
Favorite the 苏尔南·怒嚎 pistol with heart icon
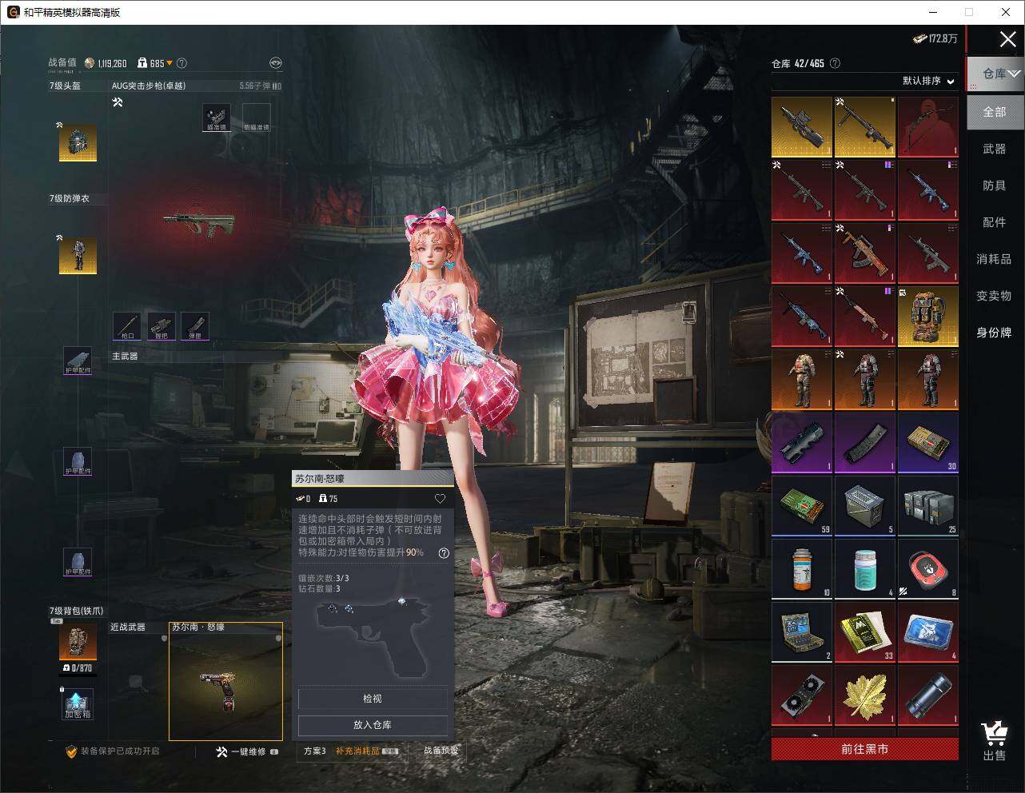(440, 499)
